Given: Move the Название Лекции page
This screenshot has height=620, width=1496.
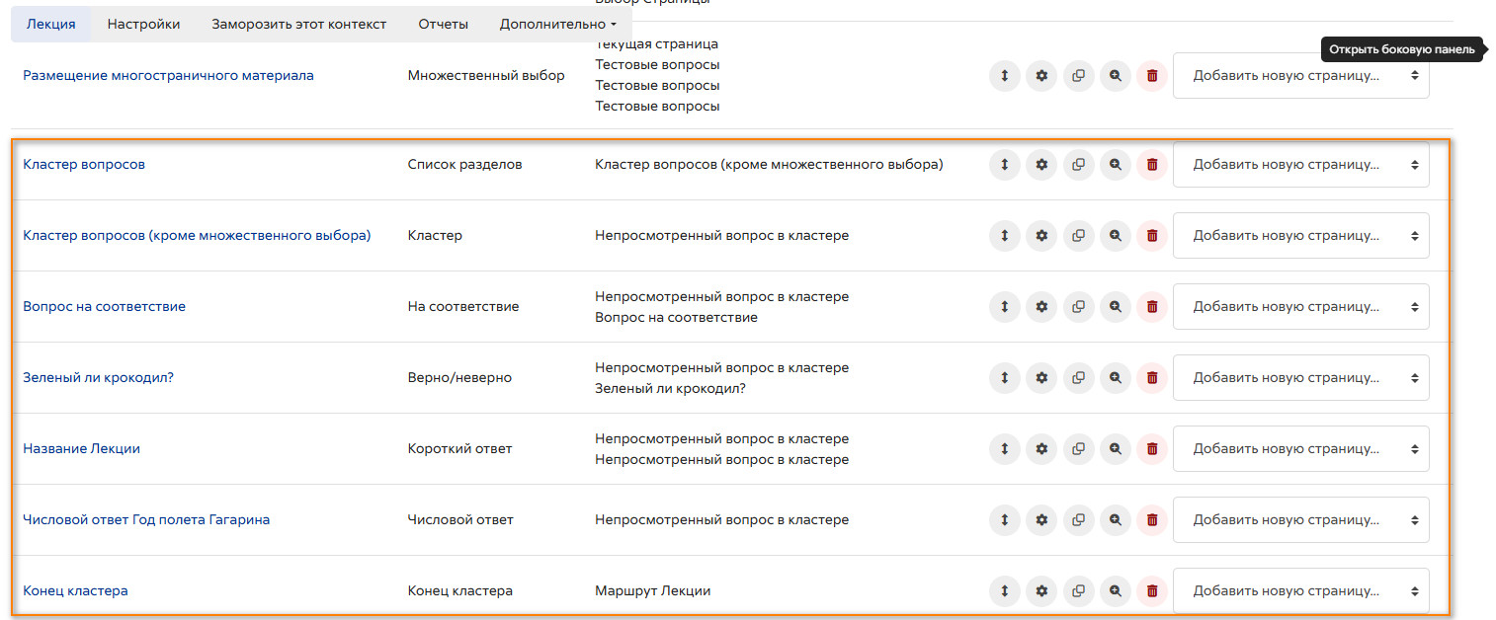Looking at the screenshot, I should pyautogui.click(x=1004, y=449).
